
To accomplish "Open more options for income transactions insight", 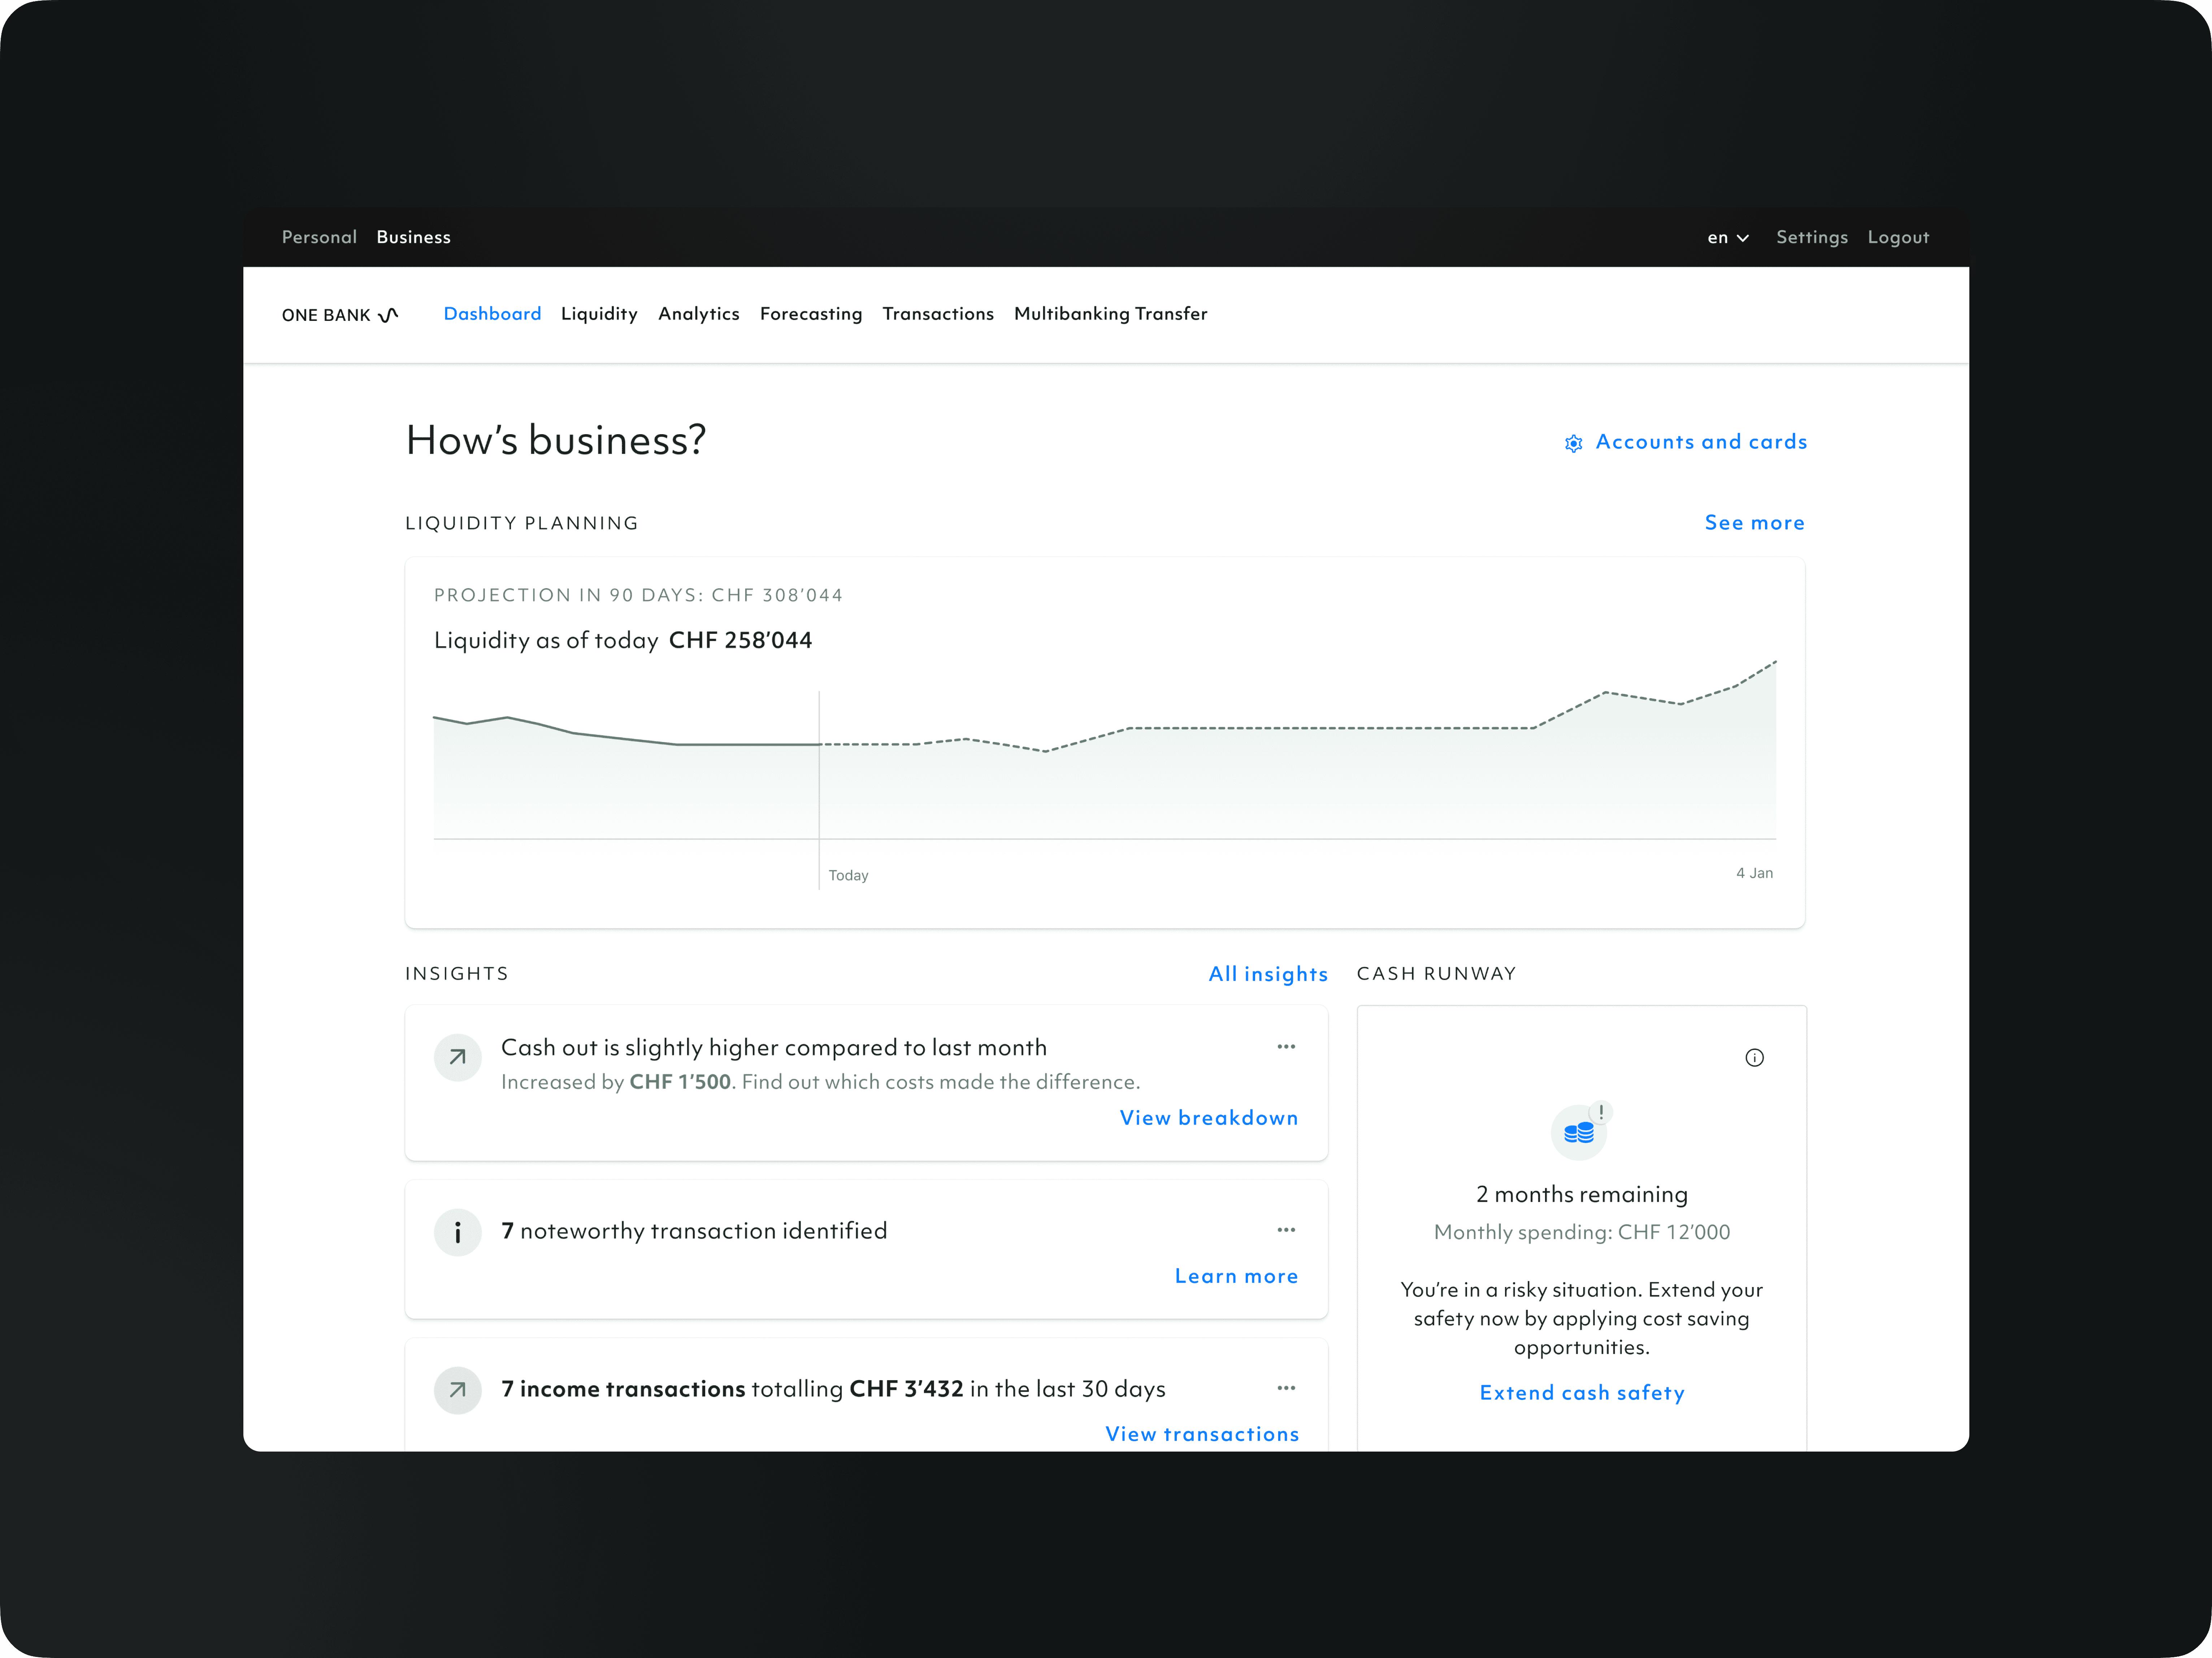I will pyautogui.click(x=1286, y=1387).
